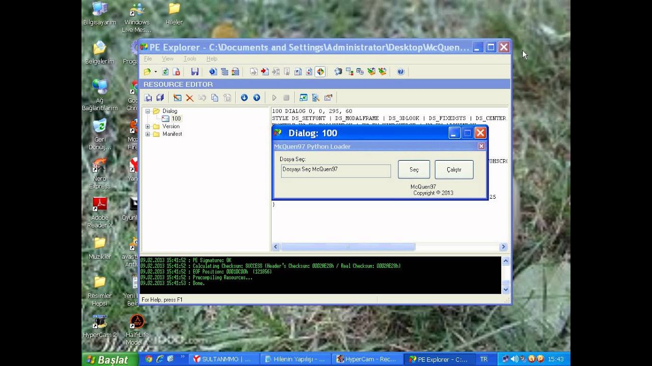
Task: Open the red-arrow Import viewer icon
Action: click(265, 72)
